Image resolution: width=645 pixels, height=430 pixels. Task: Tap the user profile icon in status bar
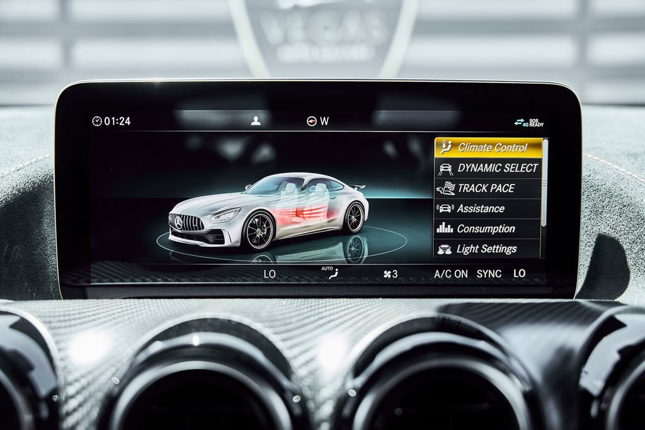click(x=256, y=120)
